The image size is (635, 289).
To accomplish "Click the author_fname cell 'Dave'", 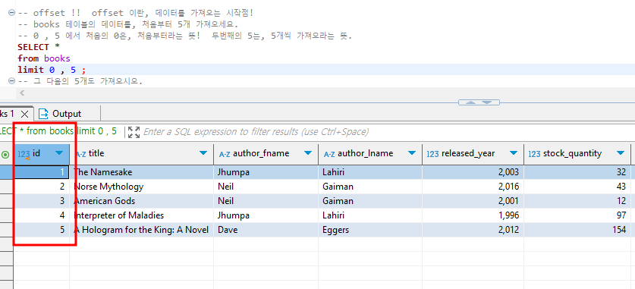I will tap(266, 230).
